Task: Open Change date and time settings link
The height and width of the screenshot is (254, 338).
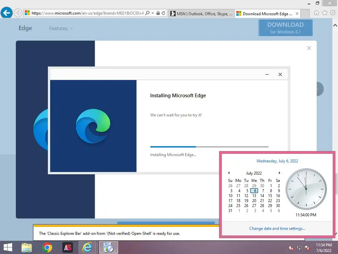Action: click(277, 229)
